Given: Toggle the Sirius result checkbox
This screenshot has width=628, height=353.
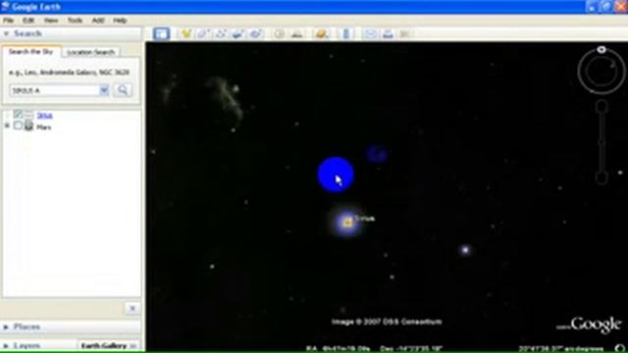Looking at the screenshot, I should point(18,115).
